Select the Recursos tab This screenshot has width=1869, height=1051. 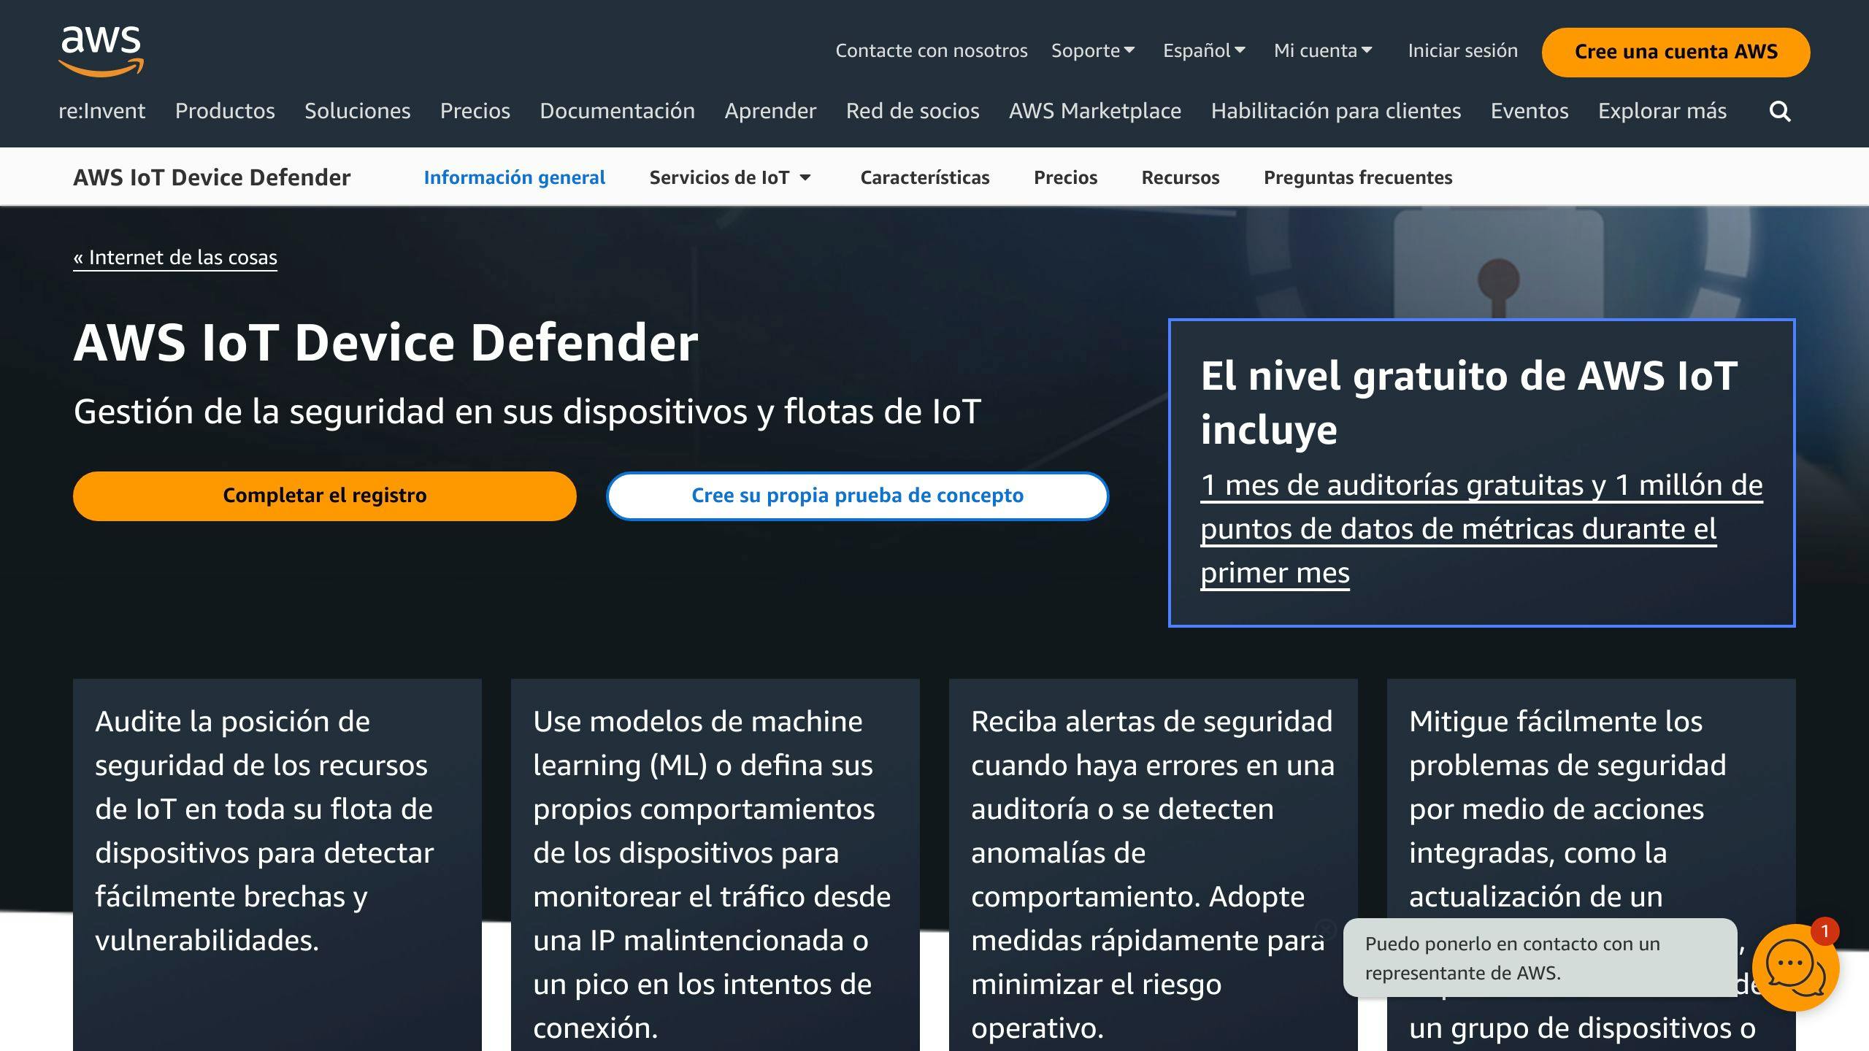click(1181, 177)
